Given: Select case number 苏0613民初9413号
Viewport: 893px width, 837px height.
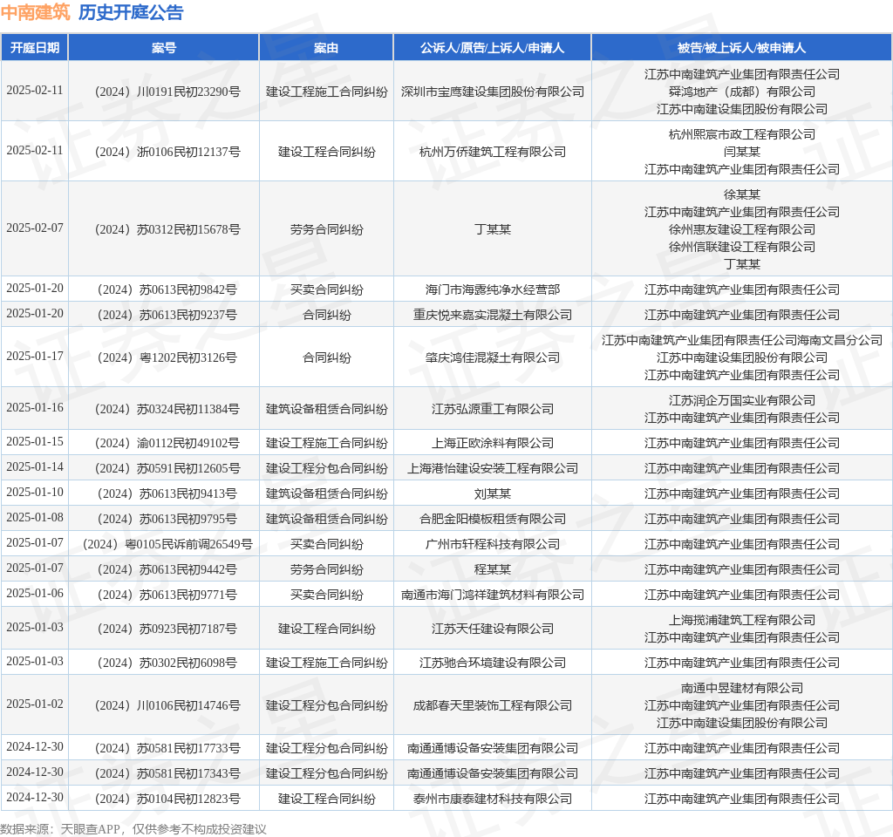Looking at the screenshot, I should (167, 493).
